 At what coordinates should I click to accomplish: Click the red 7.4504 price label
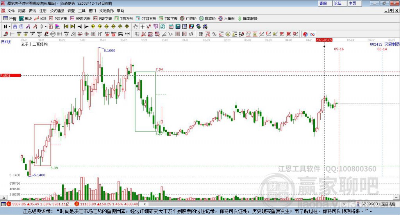(11, 75)
